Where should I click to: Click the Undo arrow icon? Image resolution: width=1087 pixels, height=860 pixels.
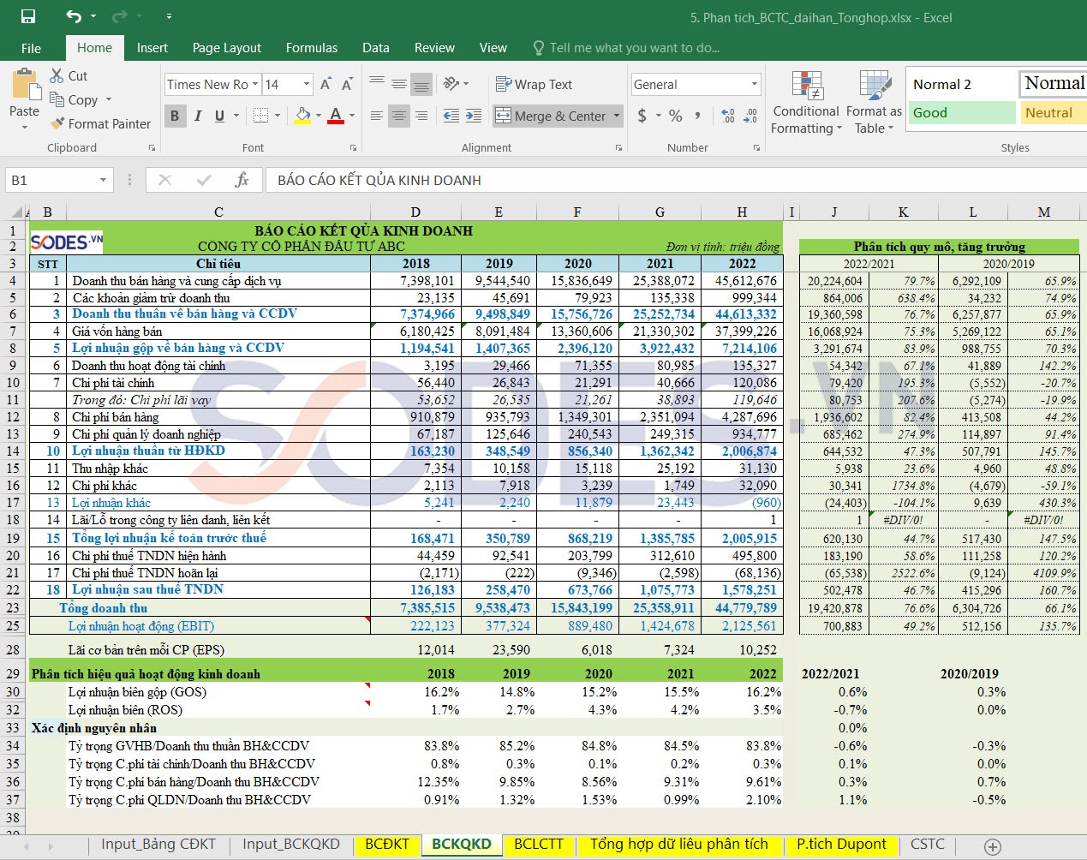74,17
